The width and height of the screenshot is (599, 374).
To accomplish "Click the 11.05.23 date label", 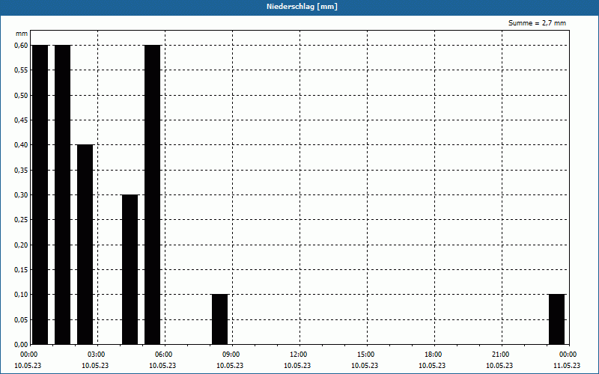I will 567,366.
